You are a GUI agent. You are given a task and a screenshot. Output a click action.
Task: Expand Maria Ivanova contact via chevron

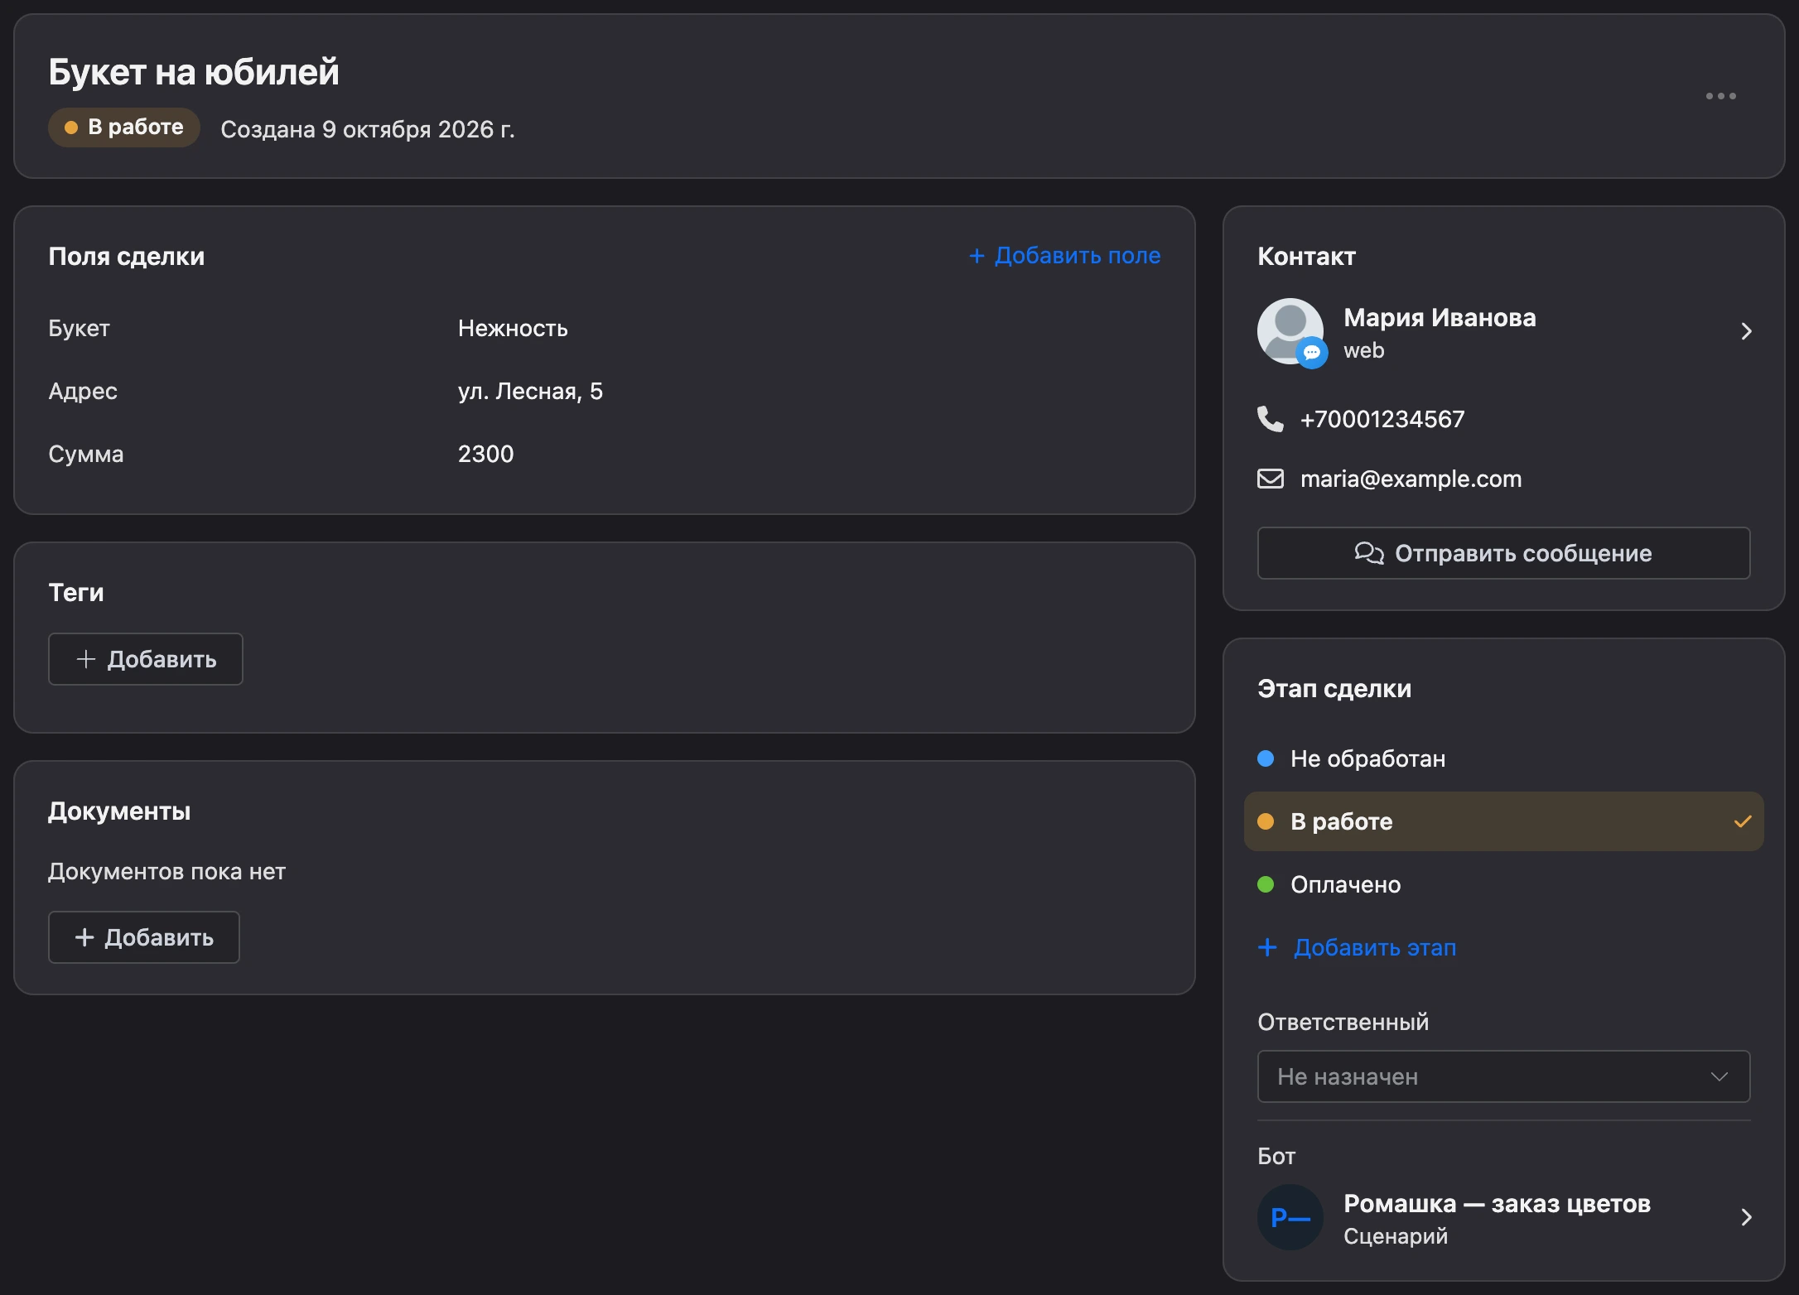[x=1746, y=331]
